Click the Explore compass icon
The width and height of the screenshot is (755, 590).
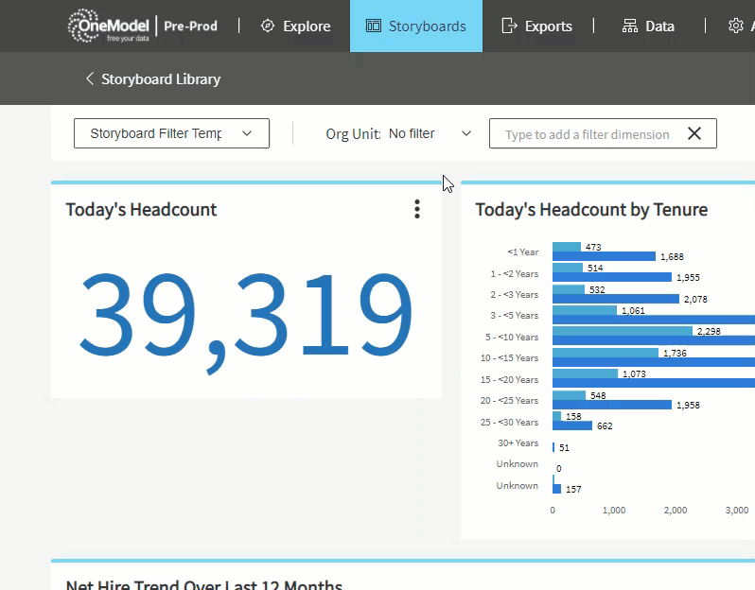click(268, 26)
